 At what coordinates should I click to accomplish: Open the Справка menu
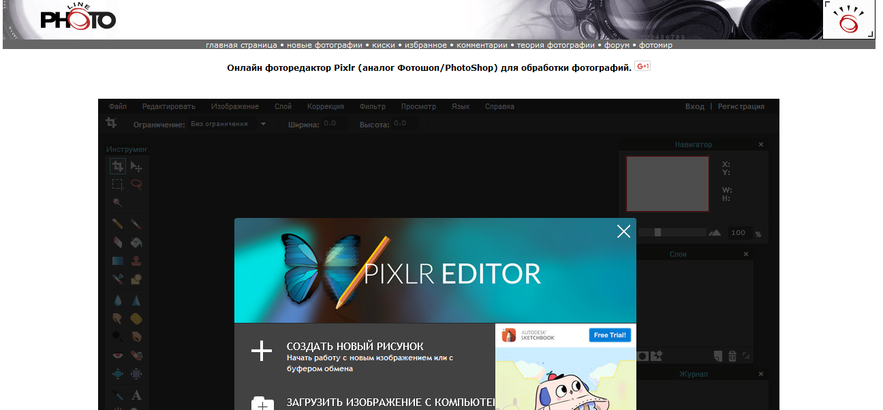pyautogui.click(x=499, y=106)
